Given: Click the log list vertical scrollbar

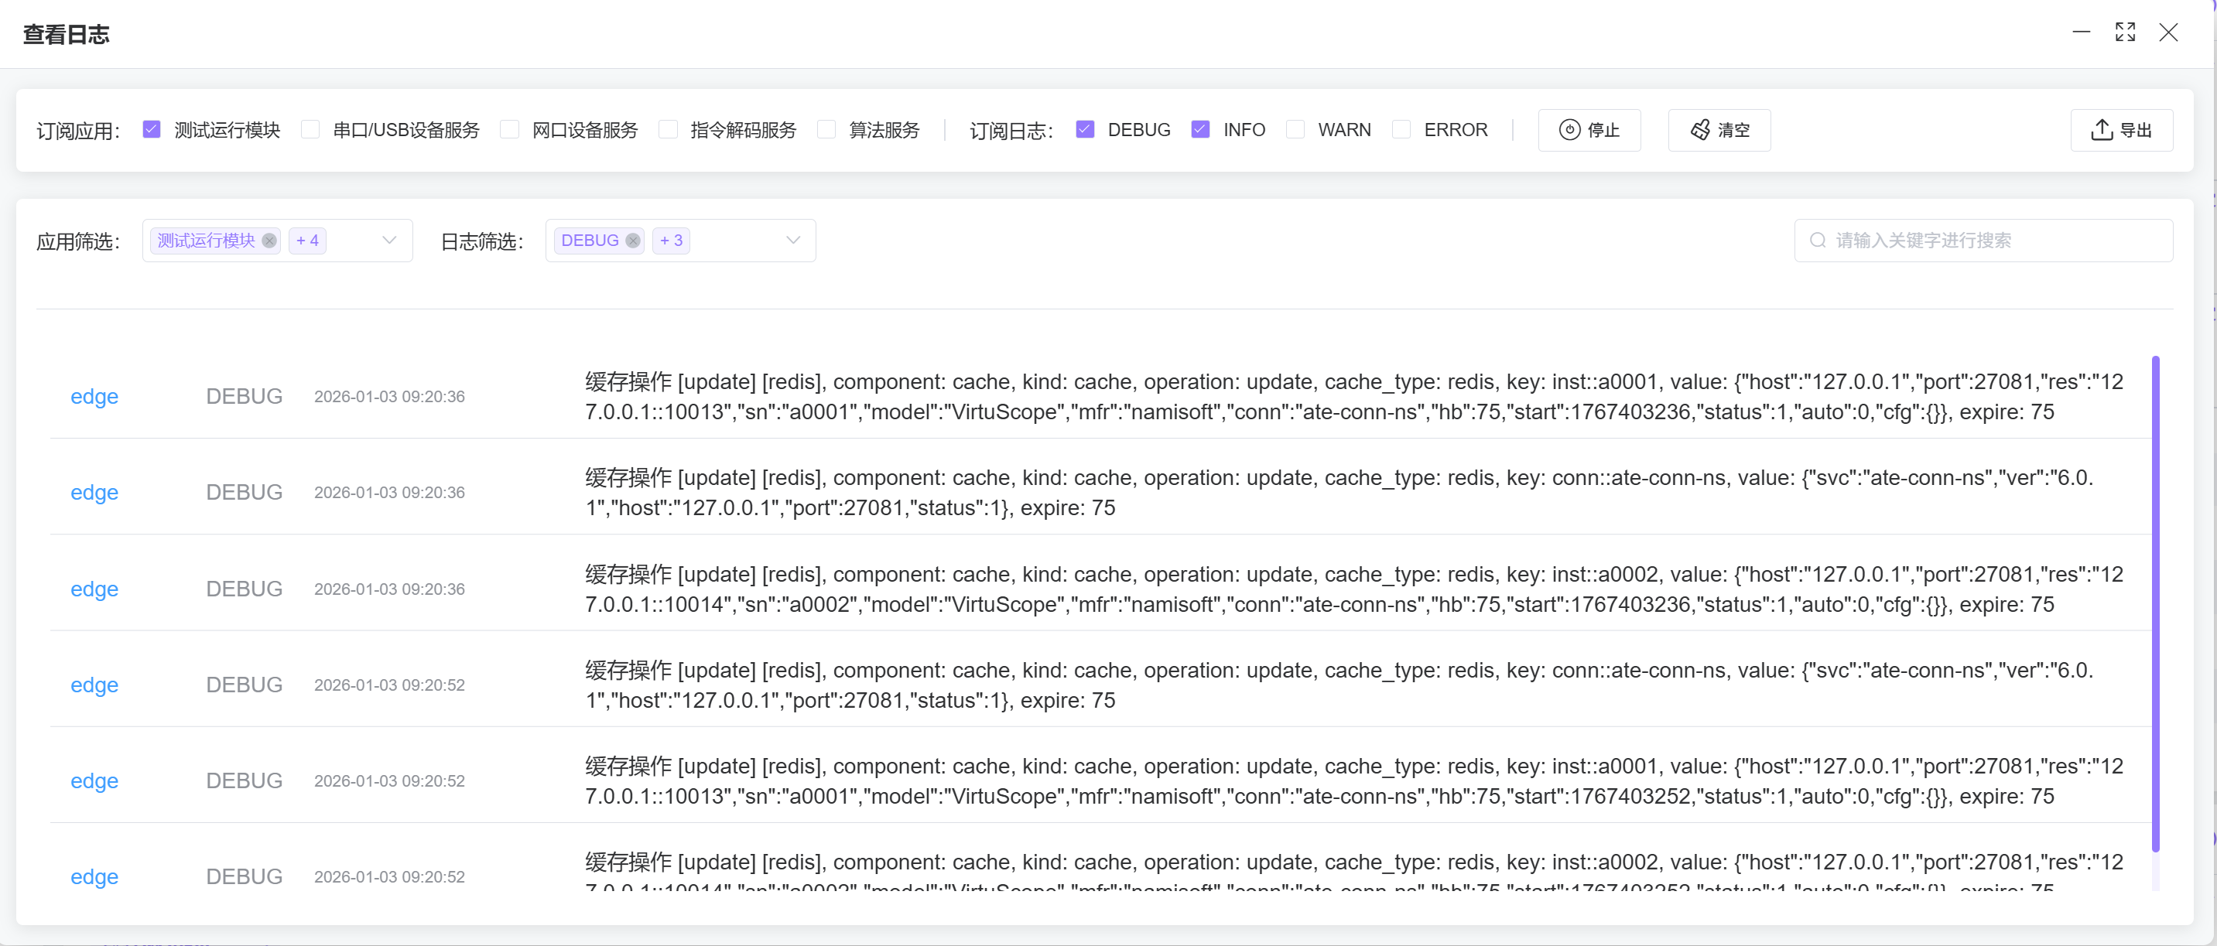Looking at the screenshot, I should [2156, 603].
